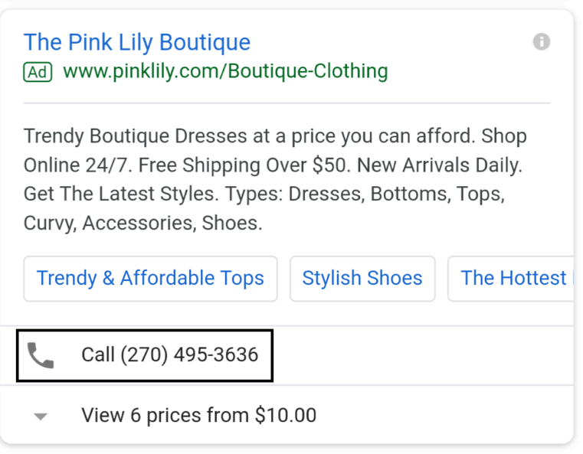This screenshot has height=454, width=583.
Task: Expand the prices list arrow
Action: pos(41,416)
